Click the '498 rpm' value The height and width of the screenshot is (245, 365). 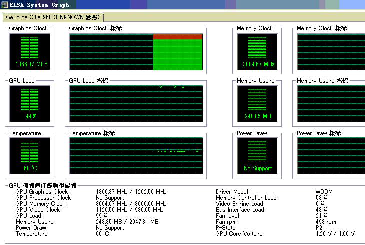click(x=326, y=222)
